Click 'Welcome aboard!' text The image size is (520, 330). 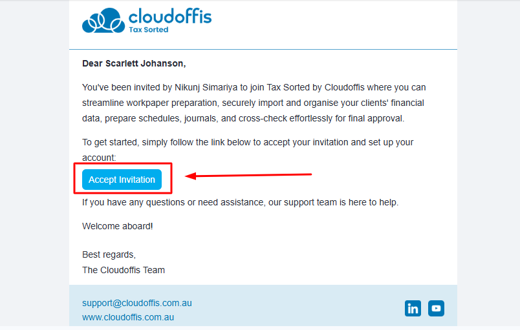118,226
